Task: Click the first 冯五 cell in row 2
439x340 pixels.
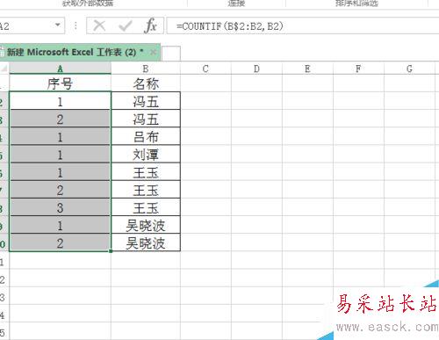Action: pos(146,101)
